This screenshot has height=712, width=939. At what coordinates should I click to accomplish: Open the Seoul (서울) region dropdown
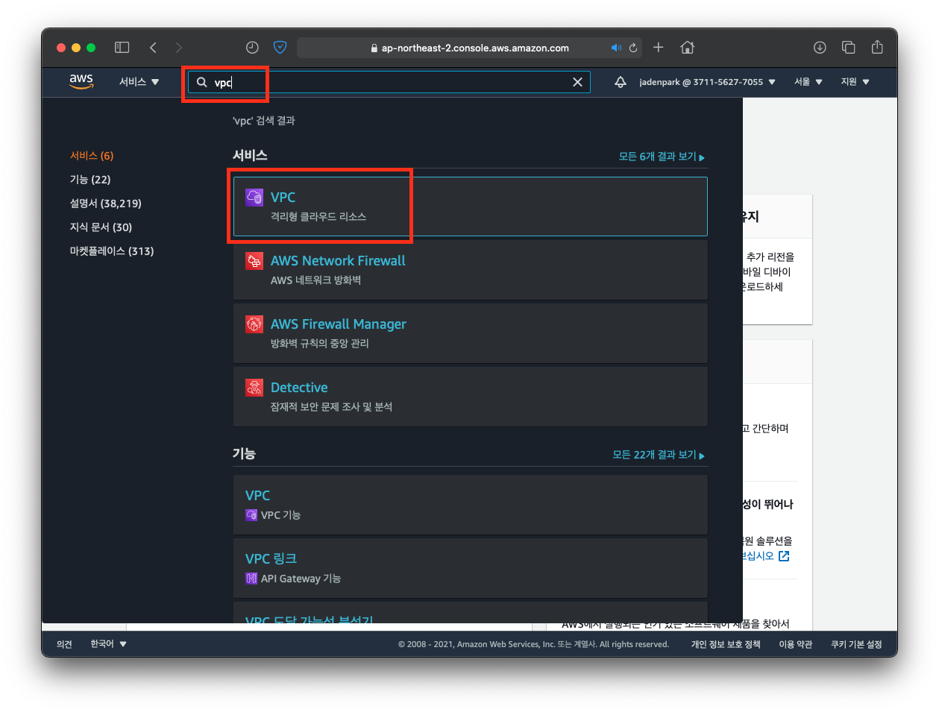click(x=808, y=82)
